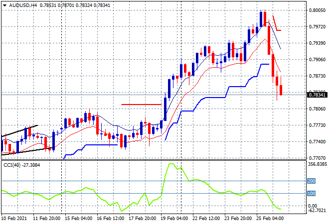Select the 16 Feb 12:00 time label
The height and width of the screenshot is (224, 329).
(111, 219)
